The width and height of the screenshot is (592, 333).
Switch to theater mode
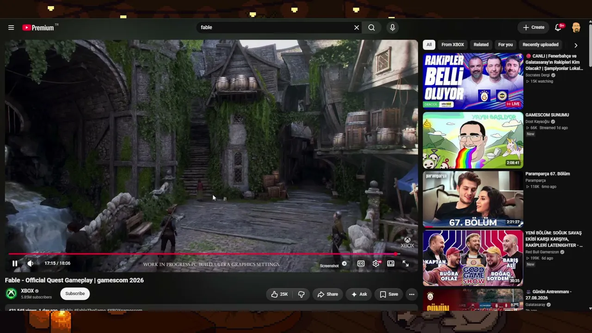click(x=391, y=264)
